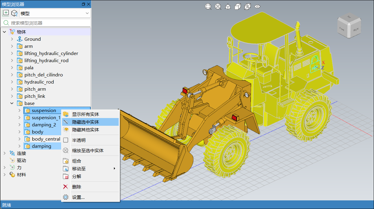Toggle the 半透明 checkbox in context menu
Image resolution: width=374 pixels, height=209 pixels.
[x=66, y=140]
